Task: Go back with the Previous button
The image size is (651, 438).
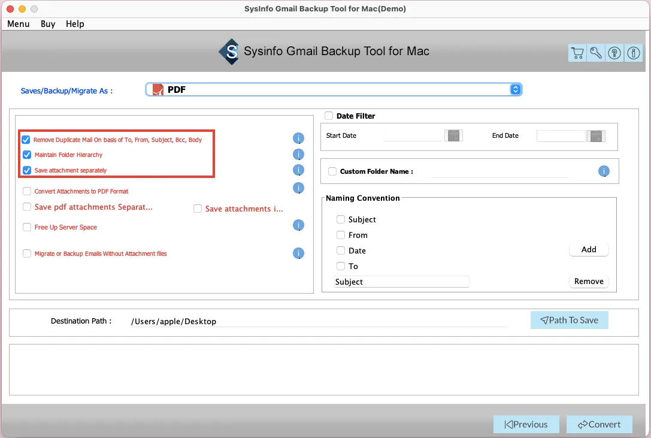Action: 526,424
